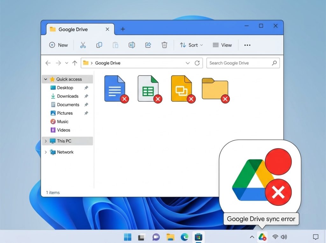Click the Copy icon in toolbar

click(x=99, y=45)
